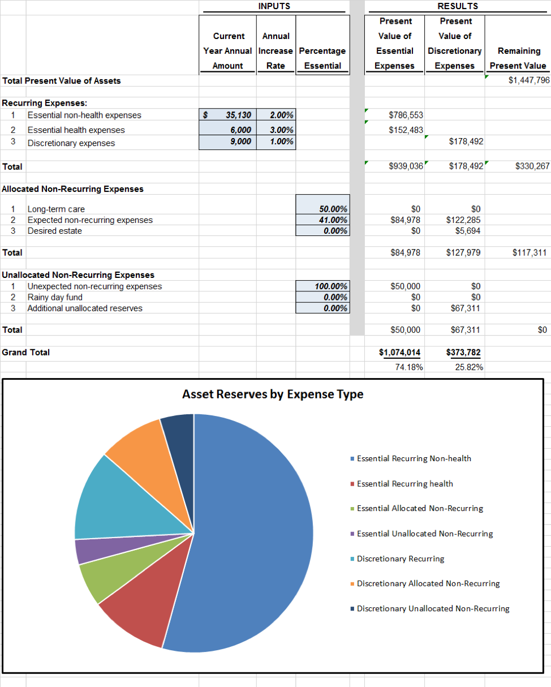This screenshot has height=687, width=551.
Task: Click the Discretionary expenses 9,000 amount cell
Action: point(228,141)
